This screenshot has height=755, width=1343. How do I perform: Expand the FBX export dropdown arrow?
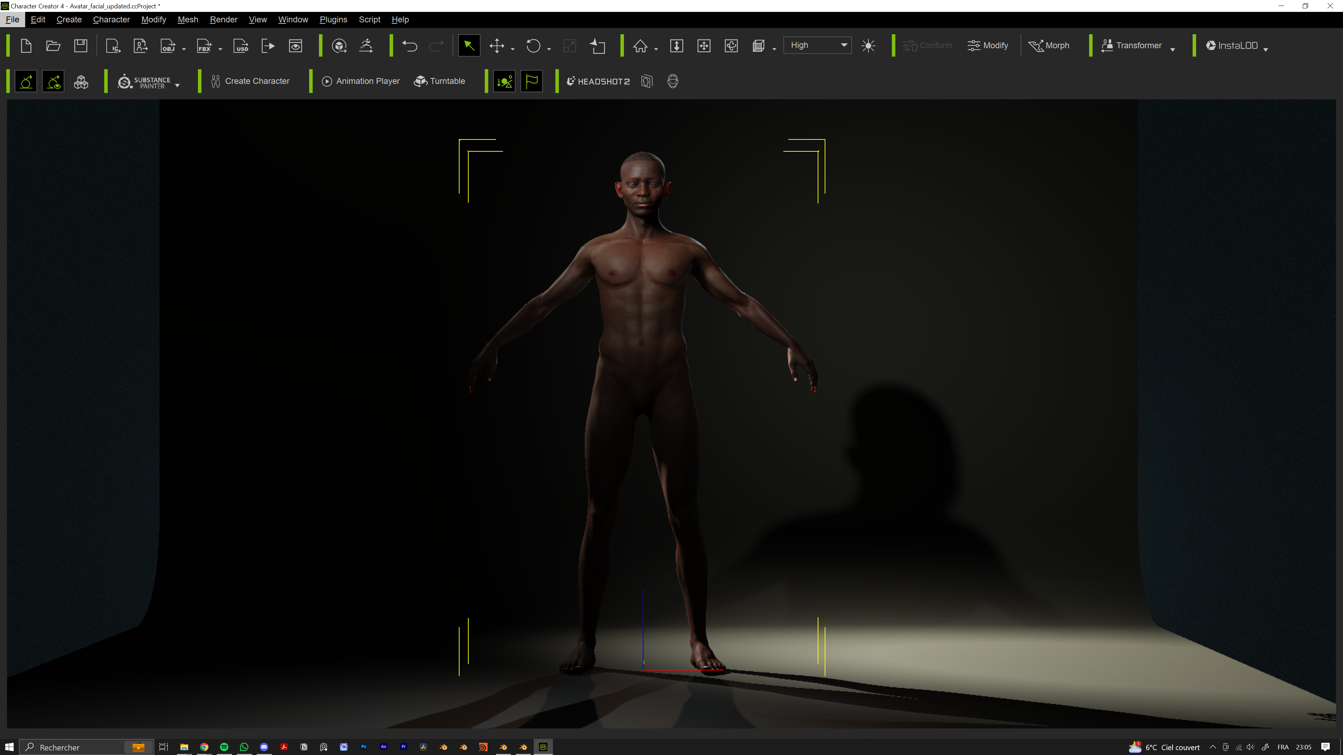[x=221, y=49]
